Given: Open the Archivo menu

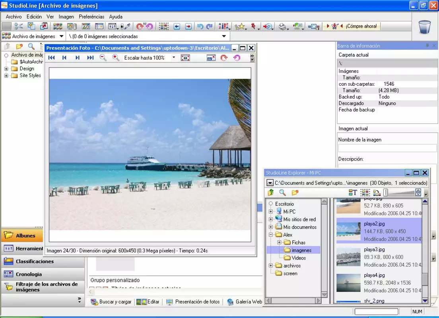Looking at the screenshot, I should pos(14,17).
